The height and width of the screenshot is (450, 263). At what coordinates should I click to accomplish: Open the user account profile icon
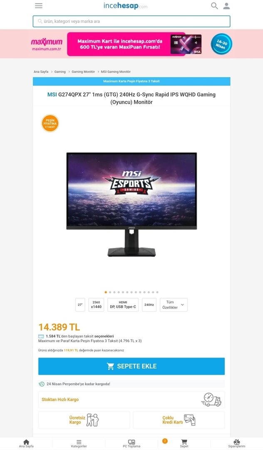click(226, 6)
